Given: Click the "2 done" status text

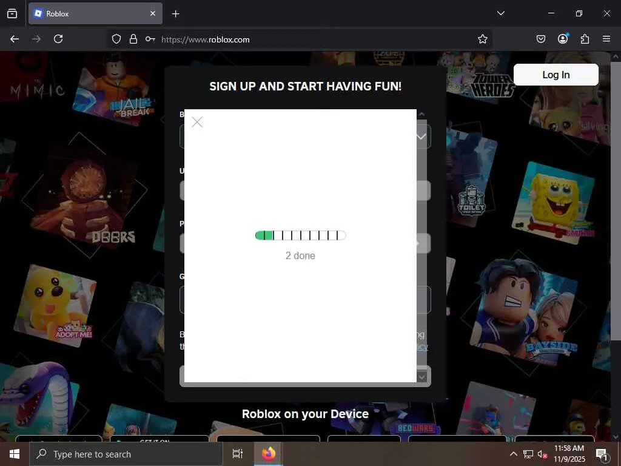Looking at the screenshot, I should [x=301, y=255].
